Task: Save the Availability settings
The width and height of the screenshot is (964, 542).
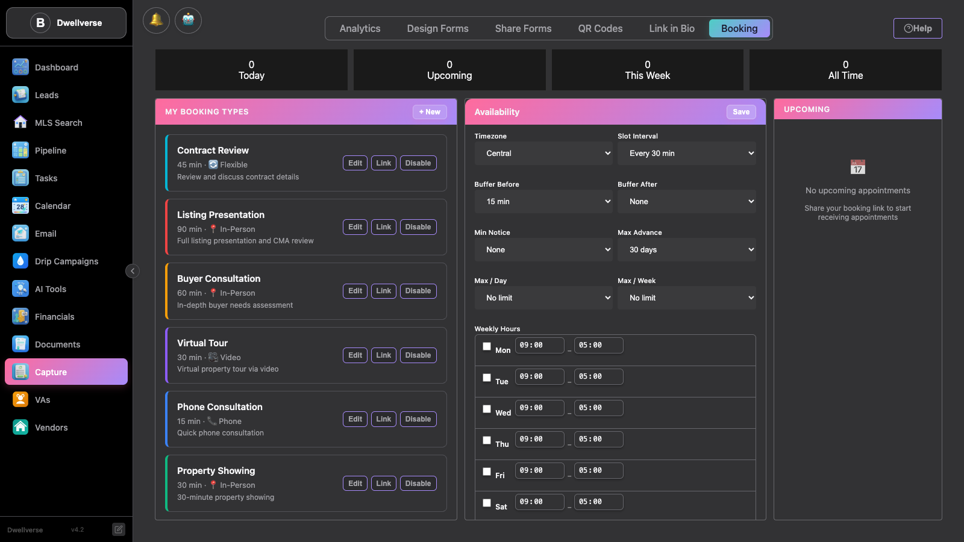Action: [x=740, y=112]
